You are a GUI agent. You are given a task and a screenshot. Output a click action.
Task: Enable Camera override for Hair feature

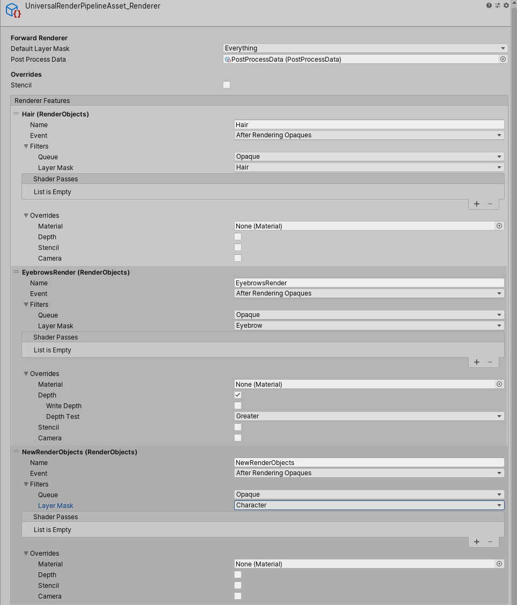click(x=238, y=258)
